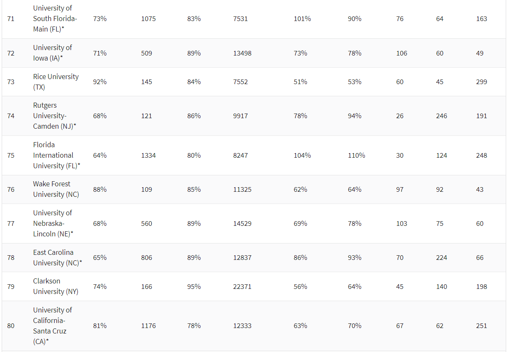507x352 pixels.
Task: Click the 13498 cell in Iowa row
Action: (242, 53)
